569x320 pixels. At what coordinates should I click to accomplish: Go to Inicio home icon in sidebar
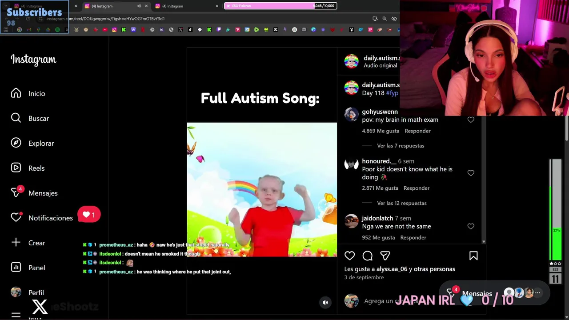click(16, 93)
